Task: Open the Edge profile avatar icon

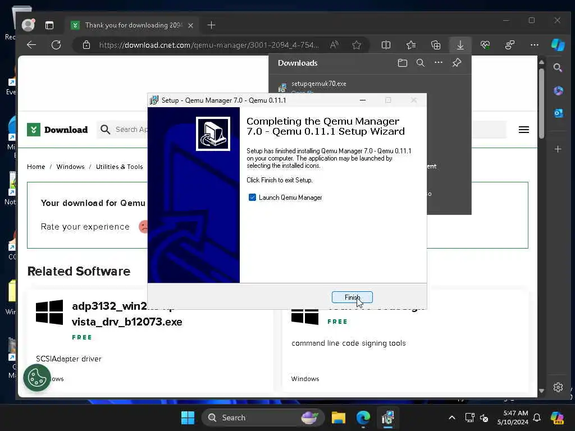Action: coord(28,25)
